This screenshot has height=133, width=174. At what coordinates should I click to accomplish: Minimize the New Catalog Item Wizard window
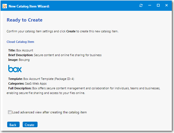pyautogui.click(x=149, y=6)
